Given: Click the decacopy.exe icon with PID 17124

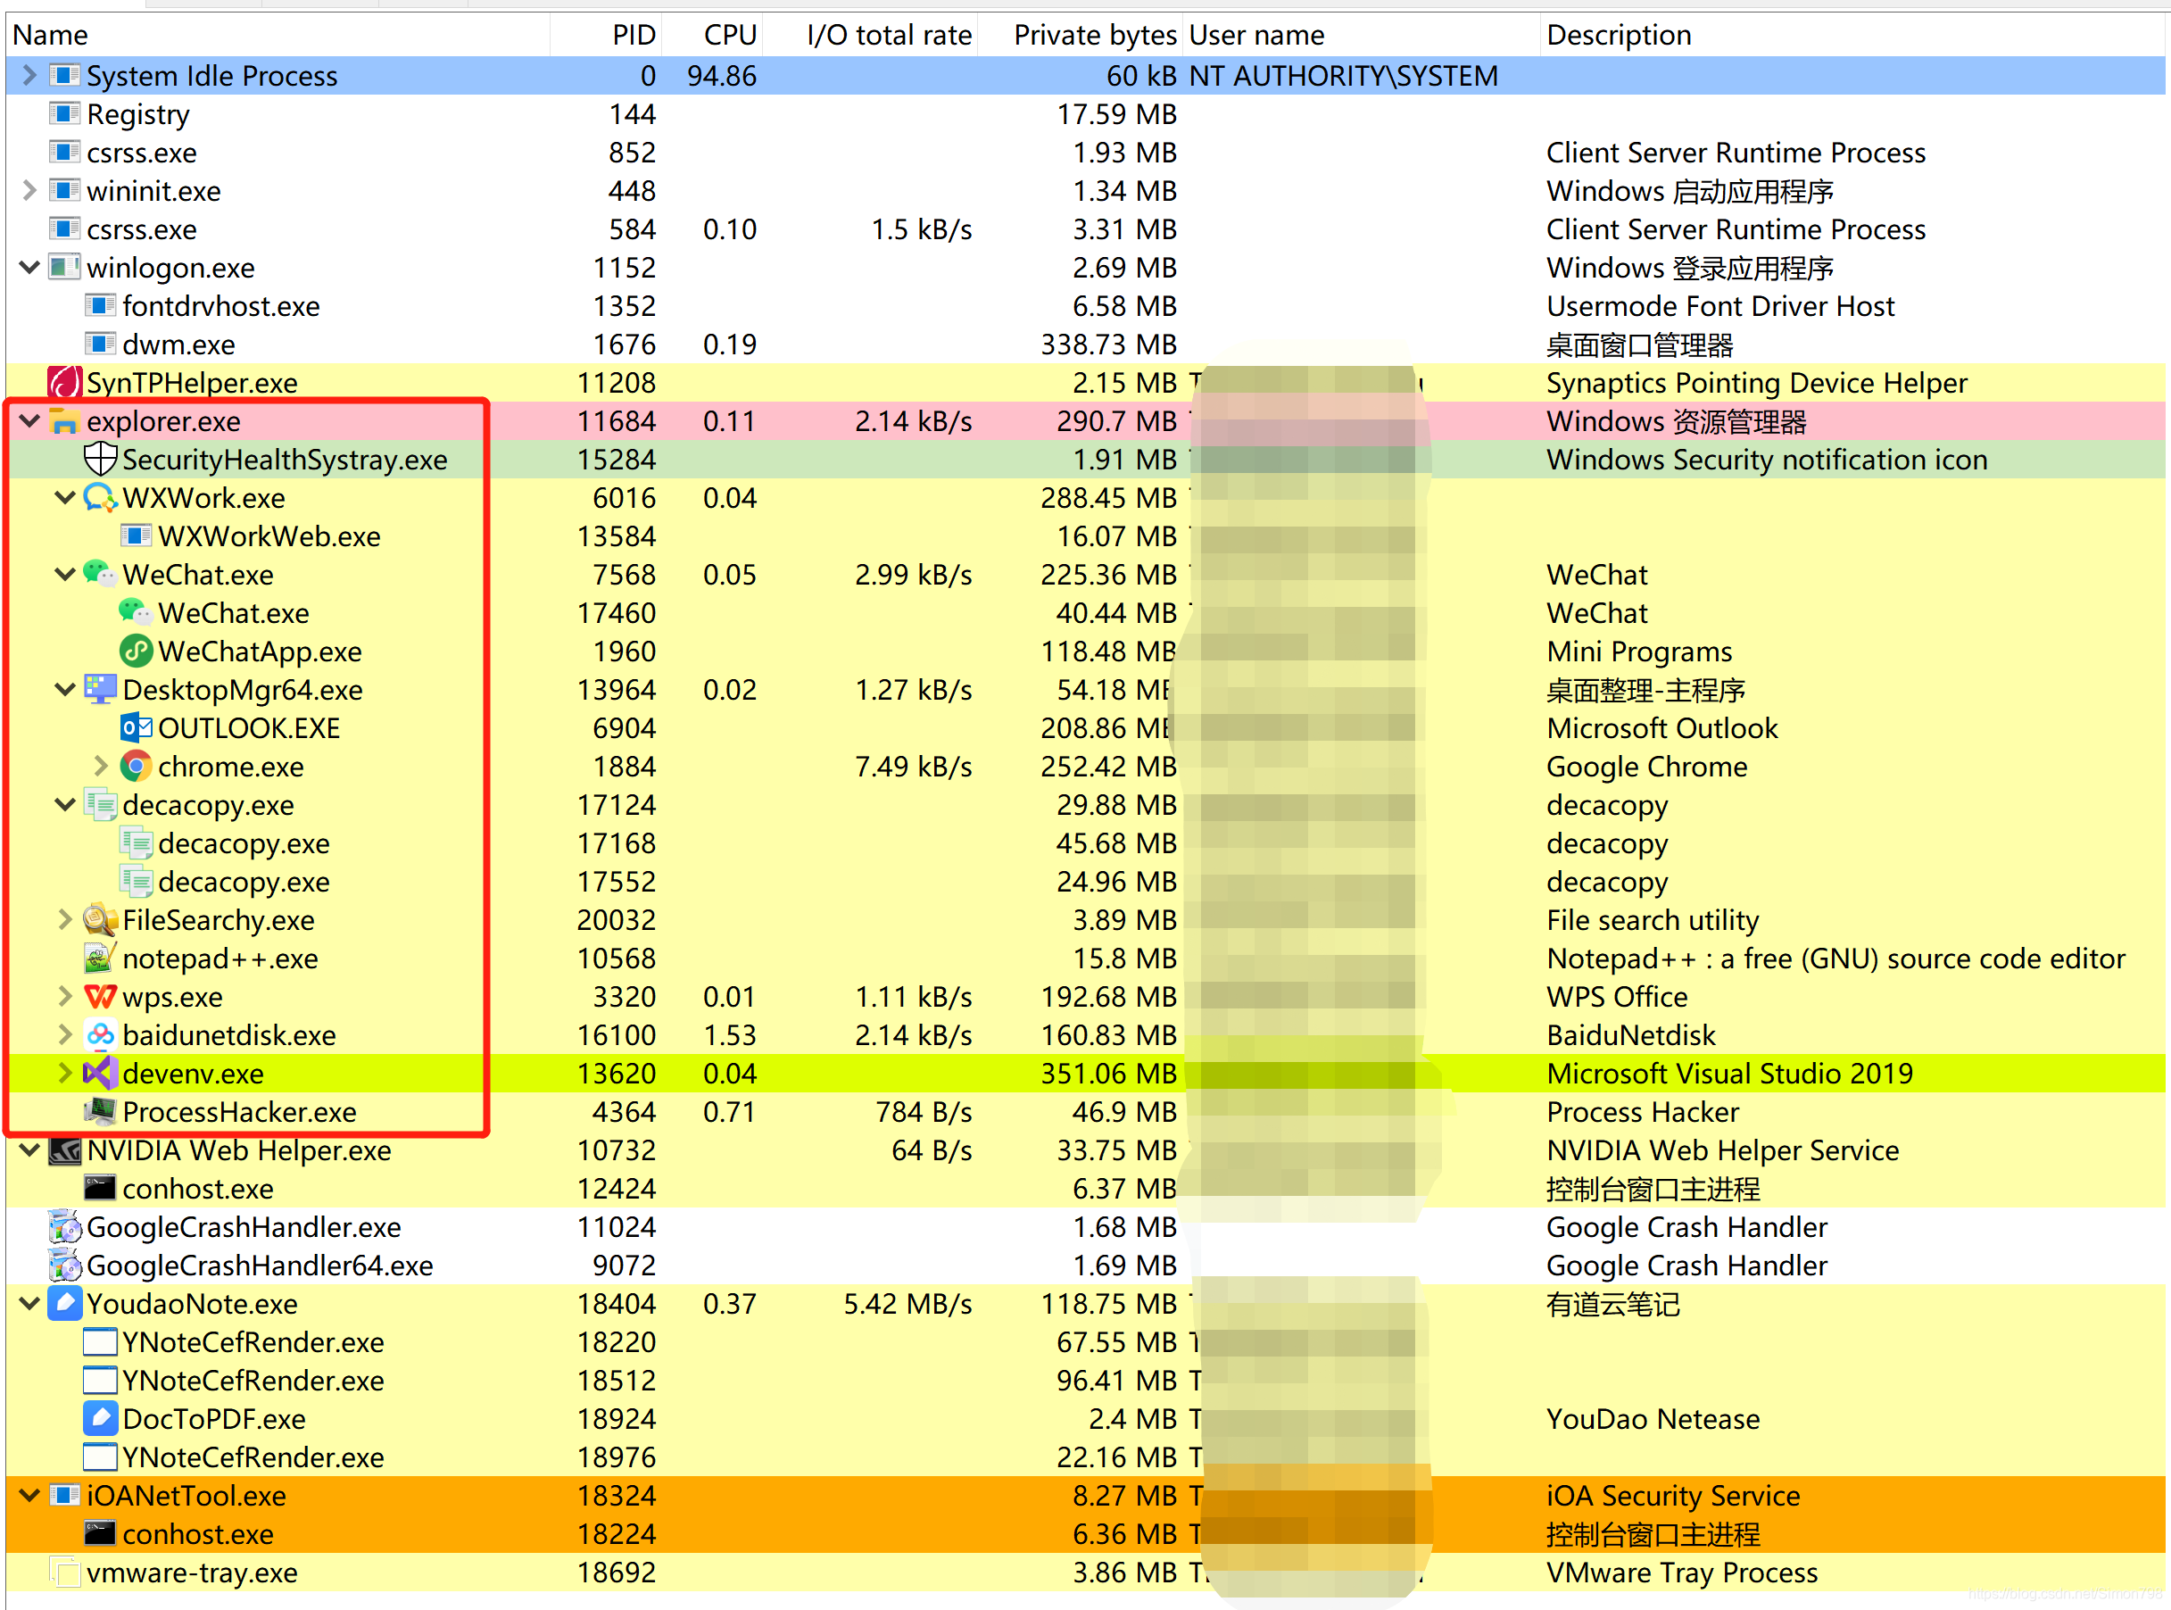Looking at the screenshot, I should (x=100, y=805).
